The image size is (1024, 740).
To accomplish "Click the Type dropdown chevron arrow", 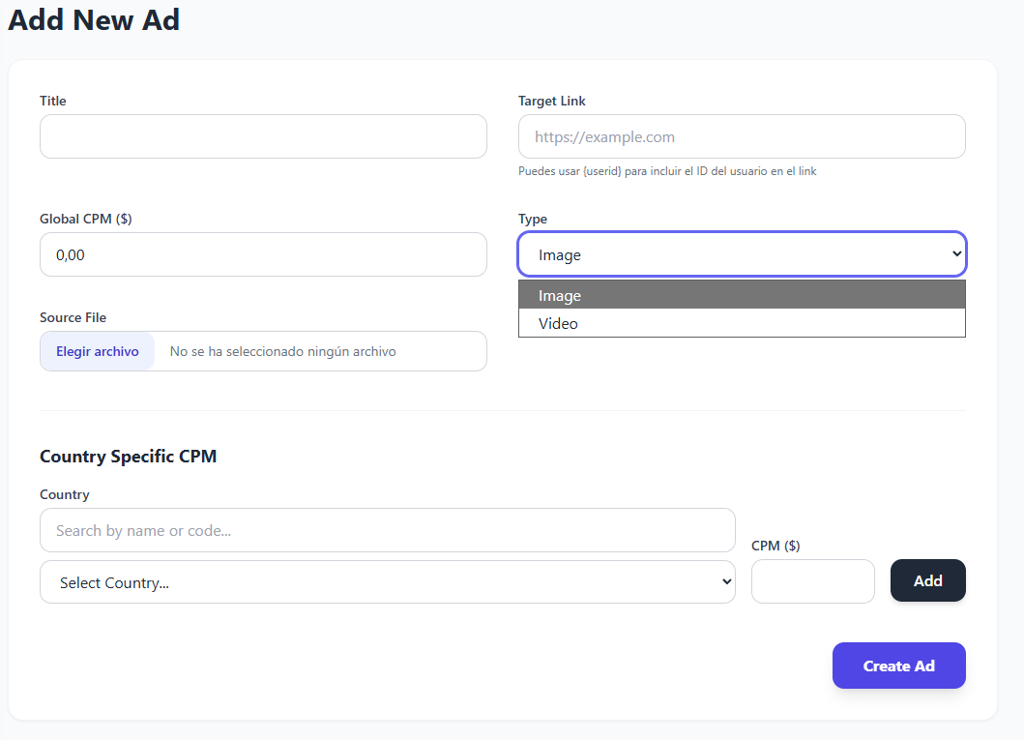I will pyautogui.click(x=956, y=254).
